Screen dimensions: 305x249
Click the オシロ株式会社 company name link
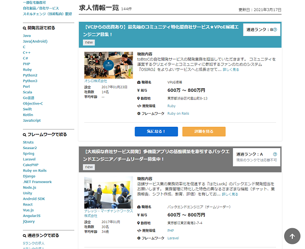coord(96,81)
